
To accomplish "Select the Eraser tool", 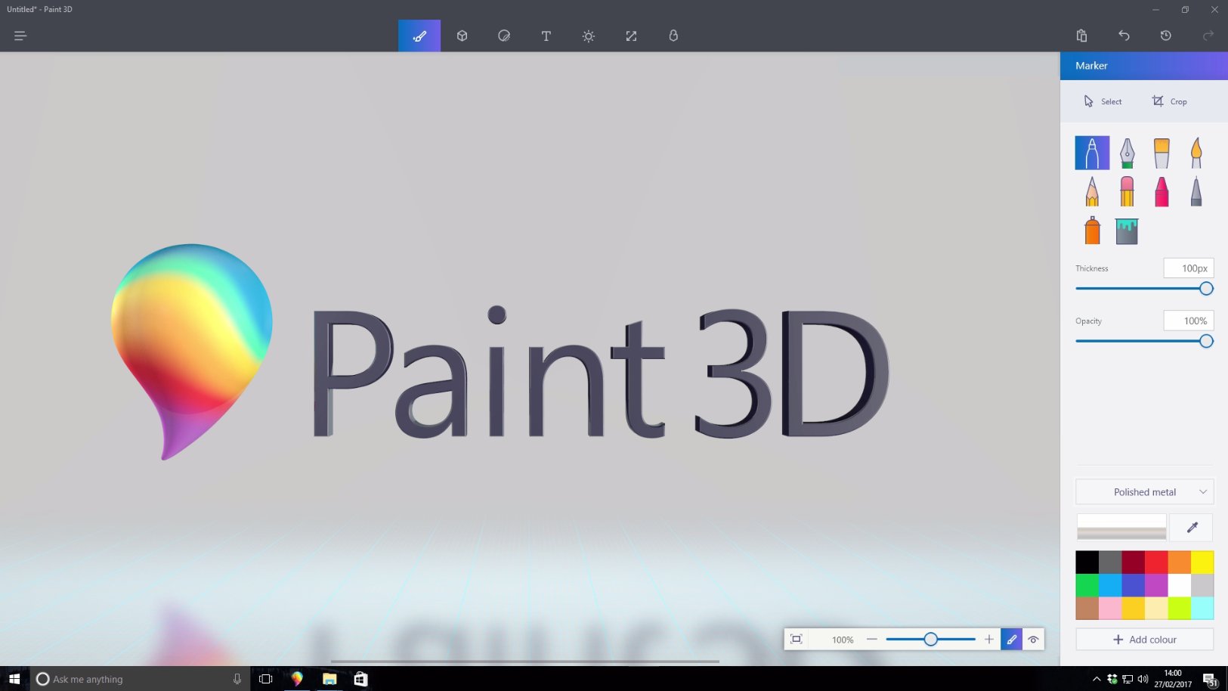I will [x=1127, y=192].
